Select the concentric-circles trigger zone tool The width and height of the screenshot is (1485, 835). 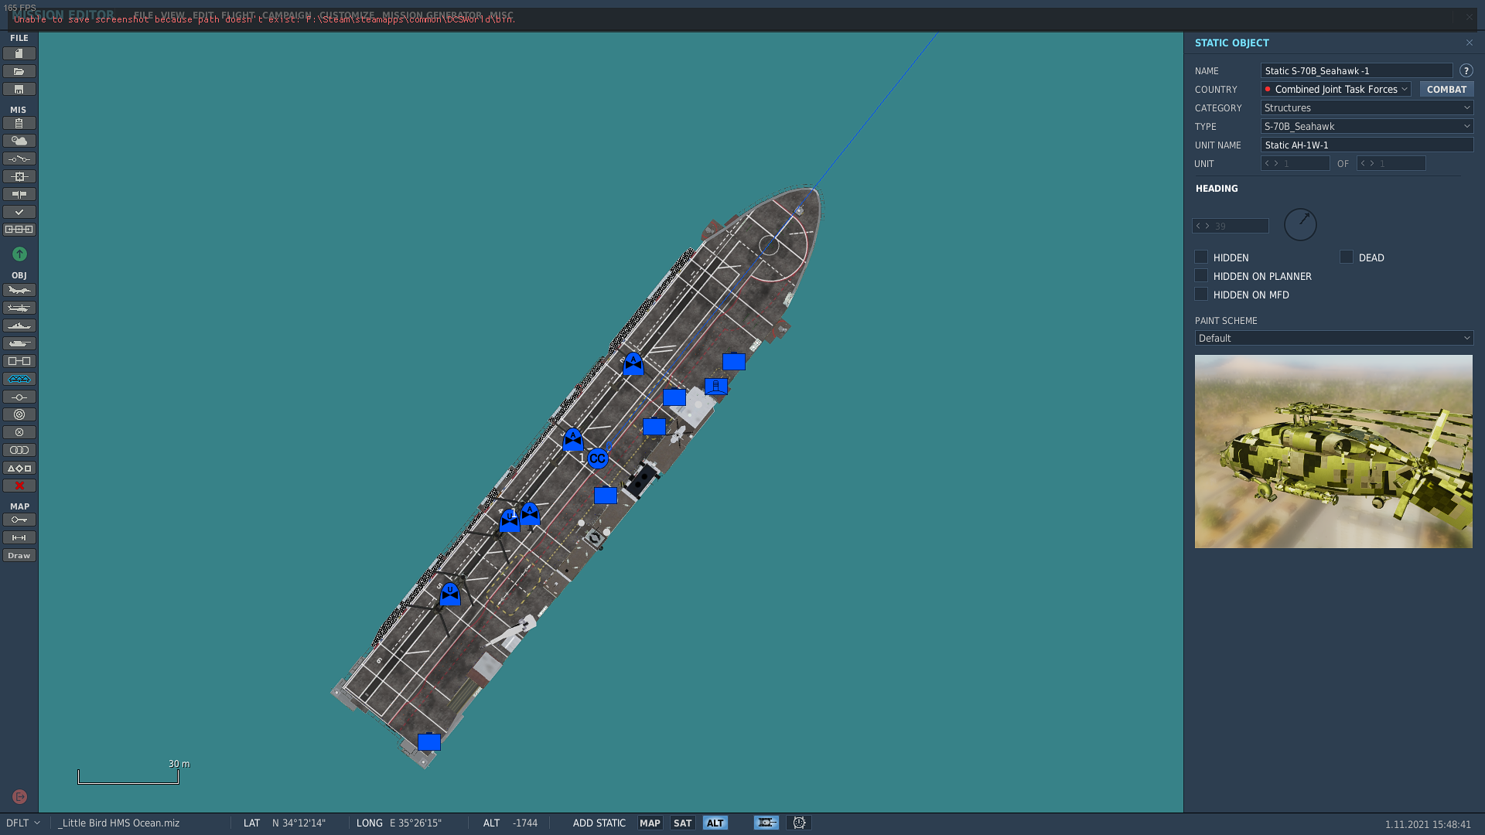coord(19,414)
